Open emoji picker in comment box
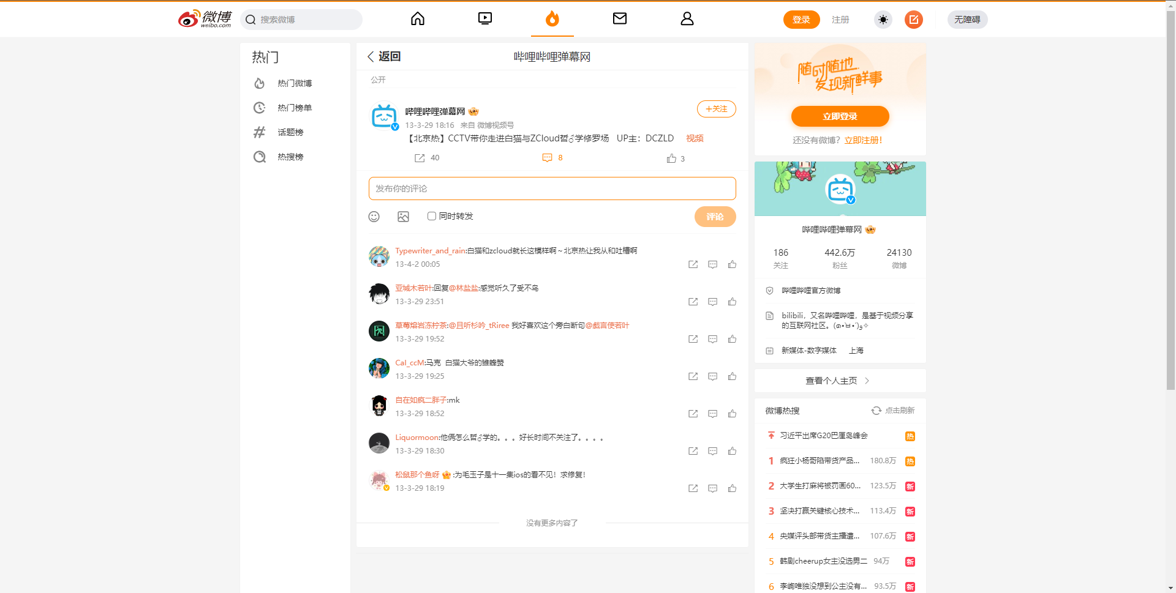The height and width of the screenshot is (593, 1176). [374, 217]
